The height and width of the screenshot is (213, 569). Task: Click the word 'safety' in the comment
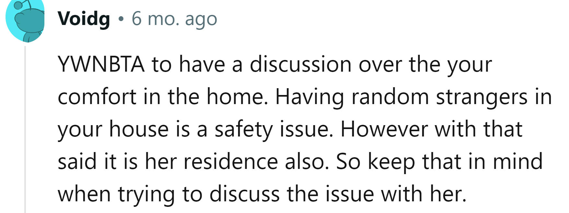pyautogui.click(x=243, y=129)
